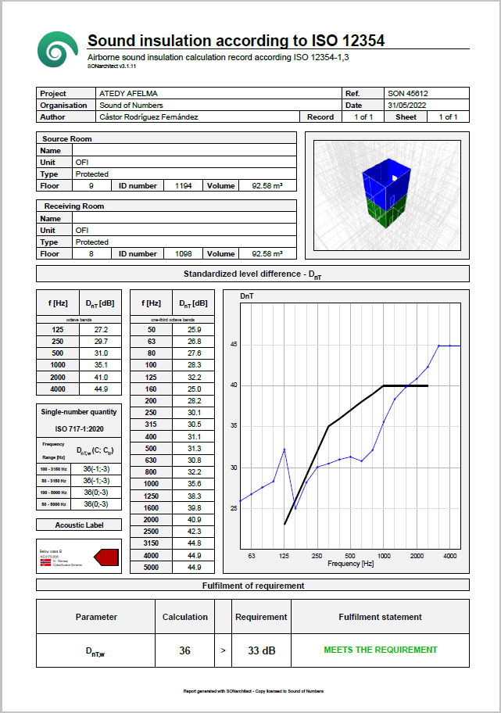The height and width of the screenshot is (713, 501).
Task: Click the Source Room section header
Action: coord(66,138)
